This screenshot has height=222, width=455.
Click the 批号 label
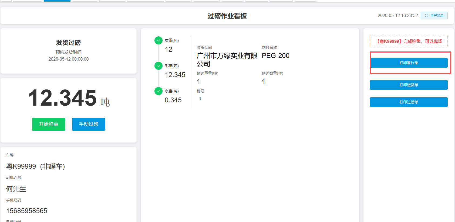pos(200,91)
